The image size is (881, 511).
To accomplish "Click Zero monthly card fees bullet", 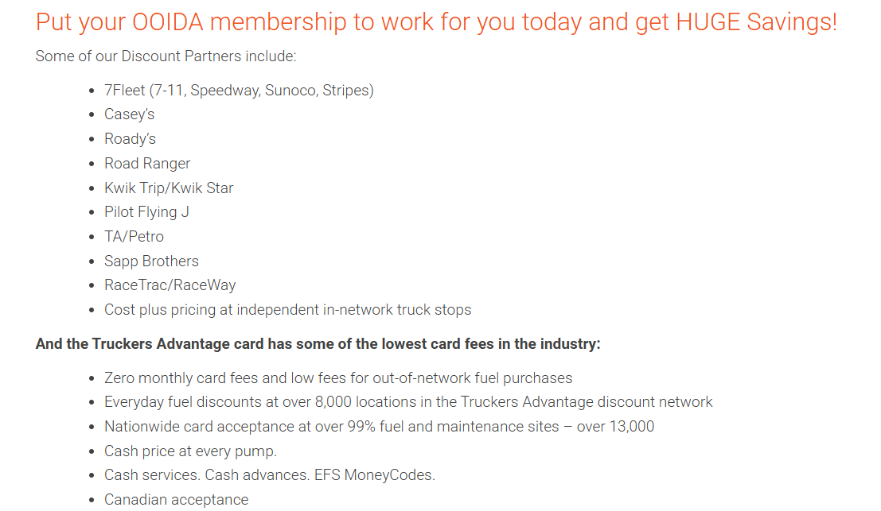I will tap(338, 378).
